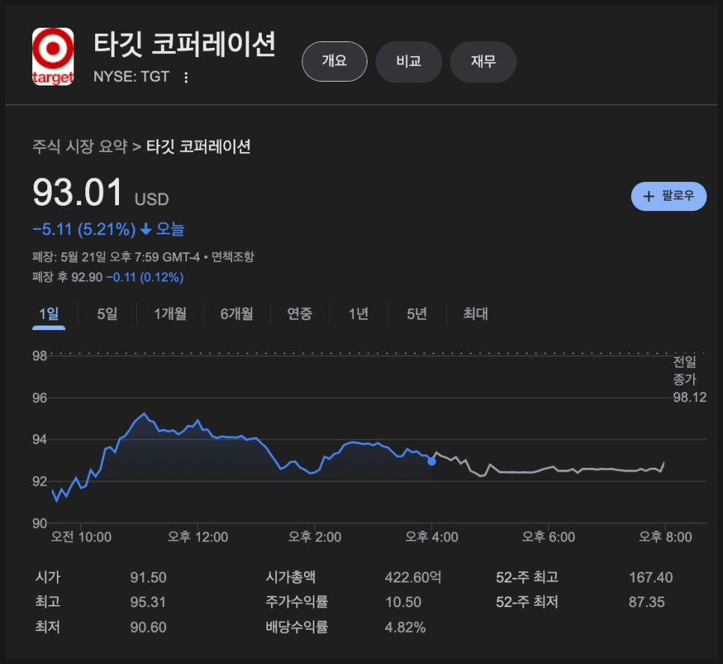
Task: Switch to the 비교 tab
Action: 409,62
